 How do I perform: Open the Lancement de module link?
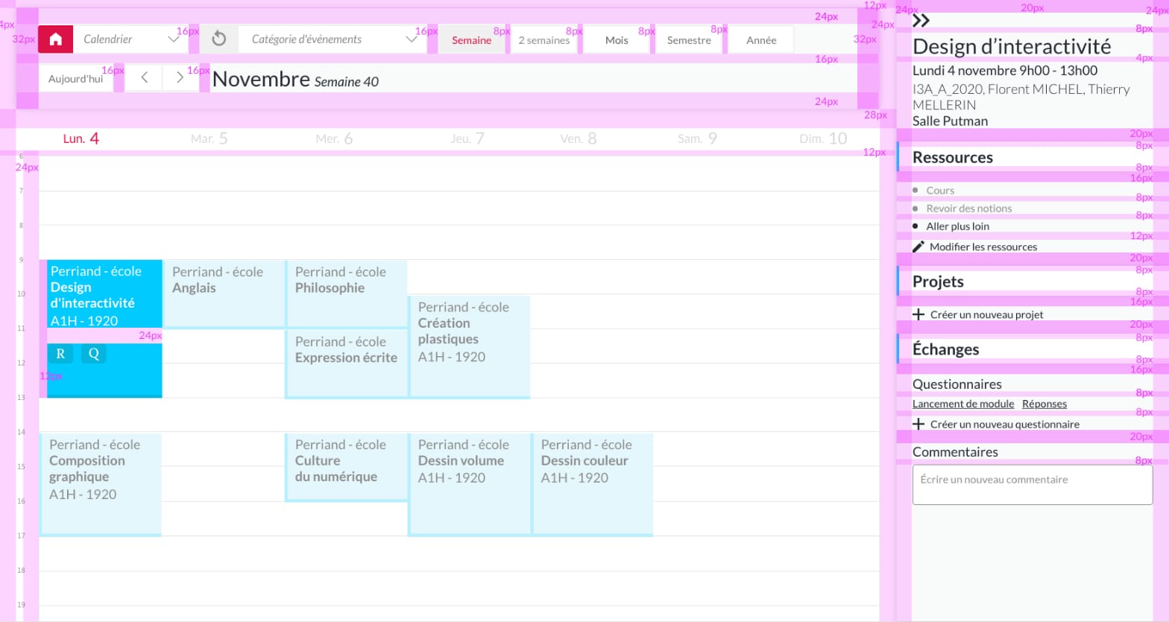pos(963,404)
